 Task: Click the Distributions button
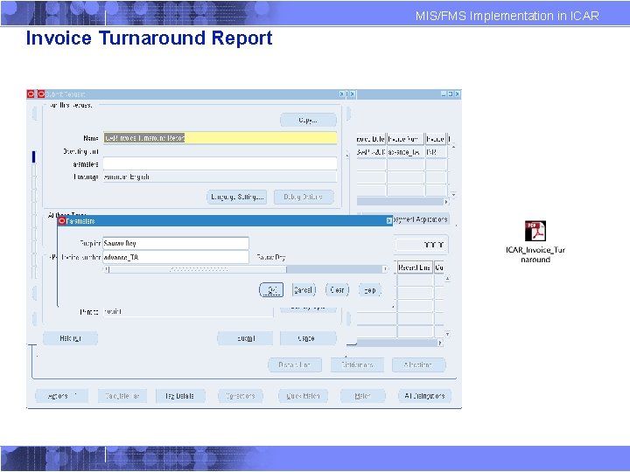click(x=357, y=364)
